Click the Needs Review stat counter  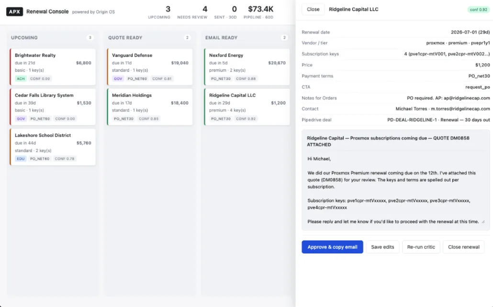[x=192, y=12]
